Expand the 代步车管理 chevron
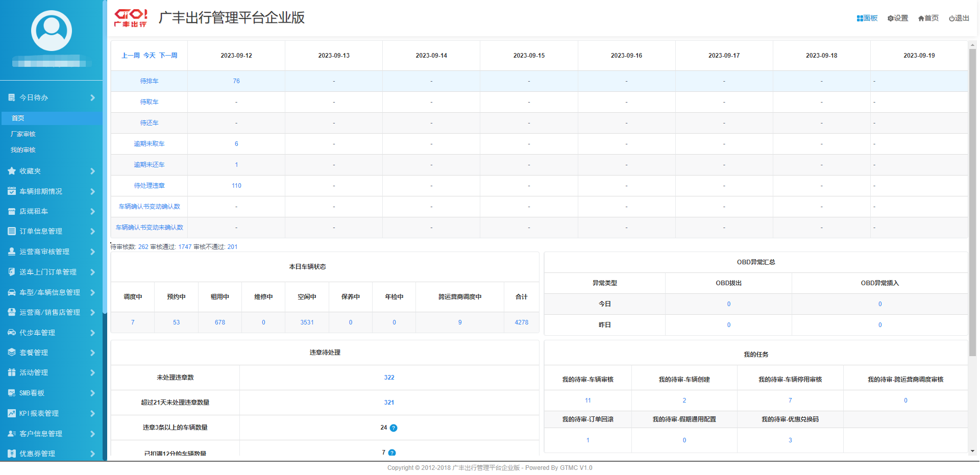Viewport: 980px width, 475px height. (92, 333)
